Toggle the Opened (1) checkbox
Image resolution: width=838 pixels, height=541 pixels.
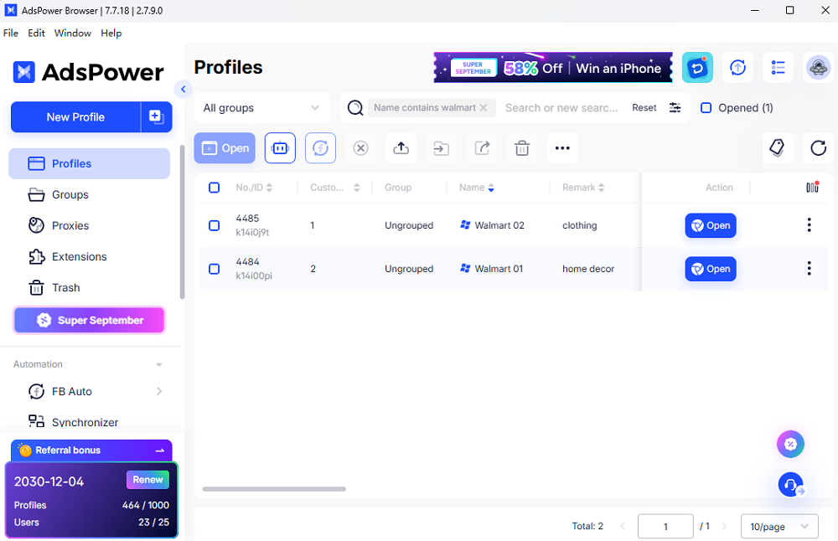[706, 108]
